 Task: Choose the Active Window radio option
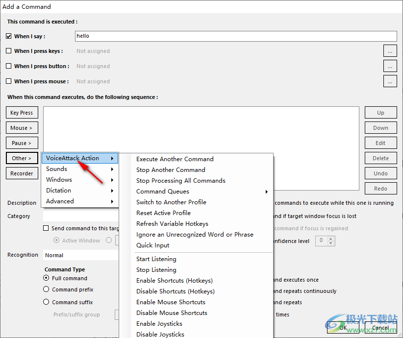(x=56, y=240)
